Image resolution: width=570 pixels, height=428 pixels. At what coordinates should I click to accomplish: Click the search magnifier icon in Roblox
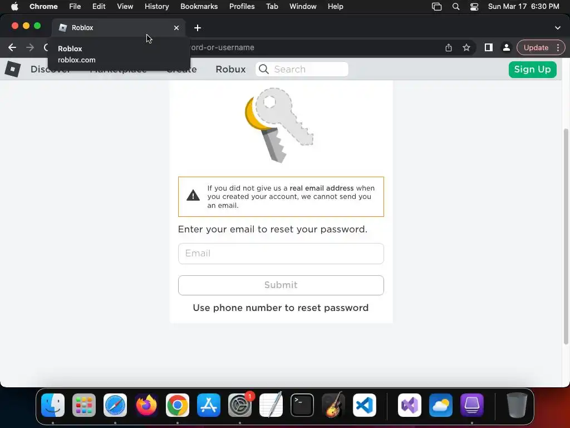(264, 69)
